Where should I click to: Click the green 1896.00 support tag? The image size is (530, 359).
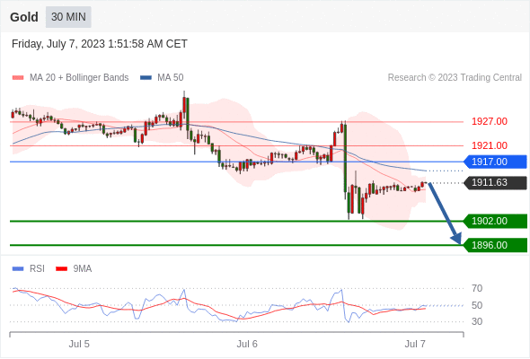pos(495,245)
